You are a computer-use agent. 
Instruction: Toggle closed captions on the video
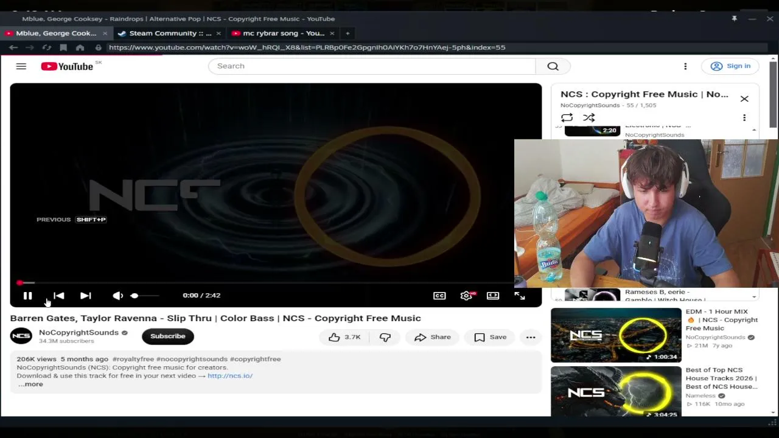439,296
